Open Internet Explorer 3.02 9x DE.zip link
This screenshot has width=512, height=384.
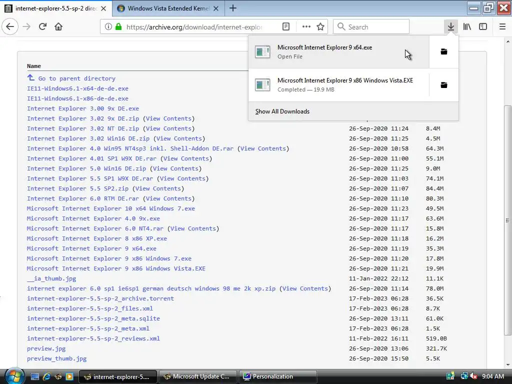click(x=83, y=118)
